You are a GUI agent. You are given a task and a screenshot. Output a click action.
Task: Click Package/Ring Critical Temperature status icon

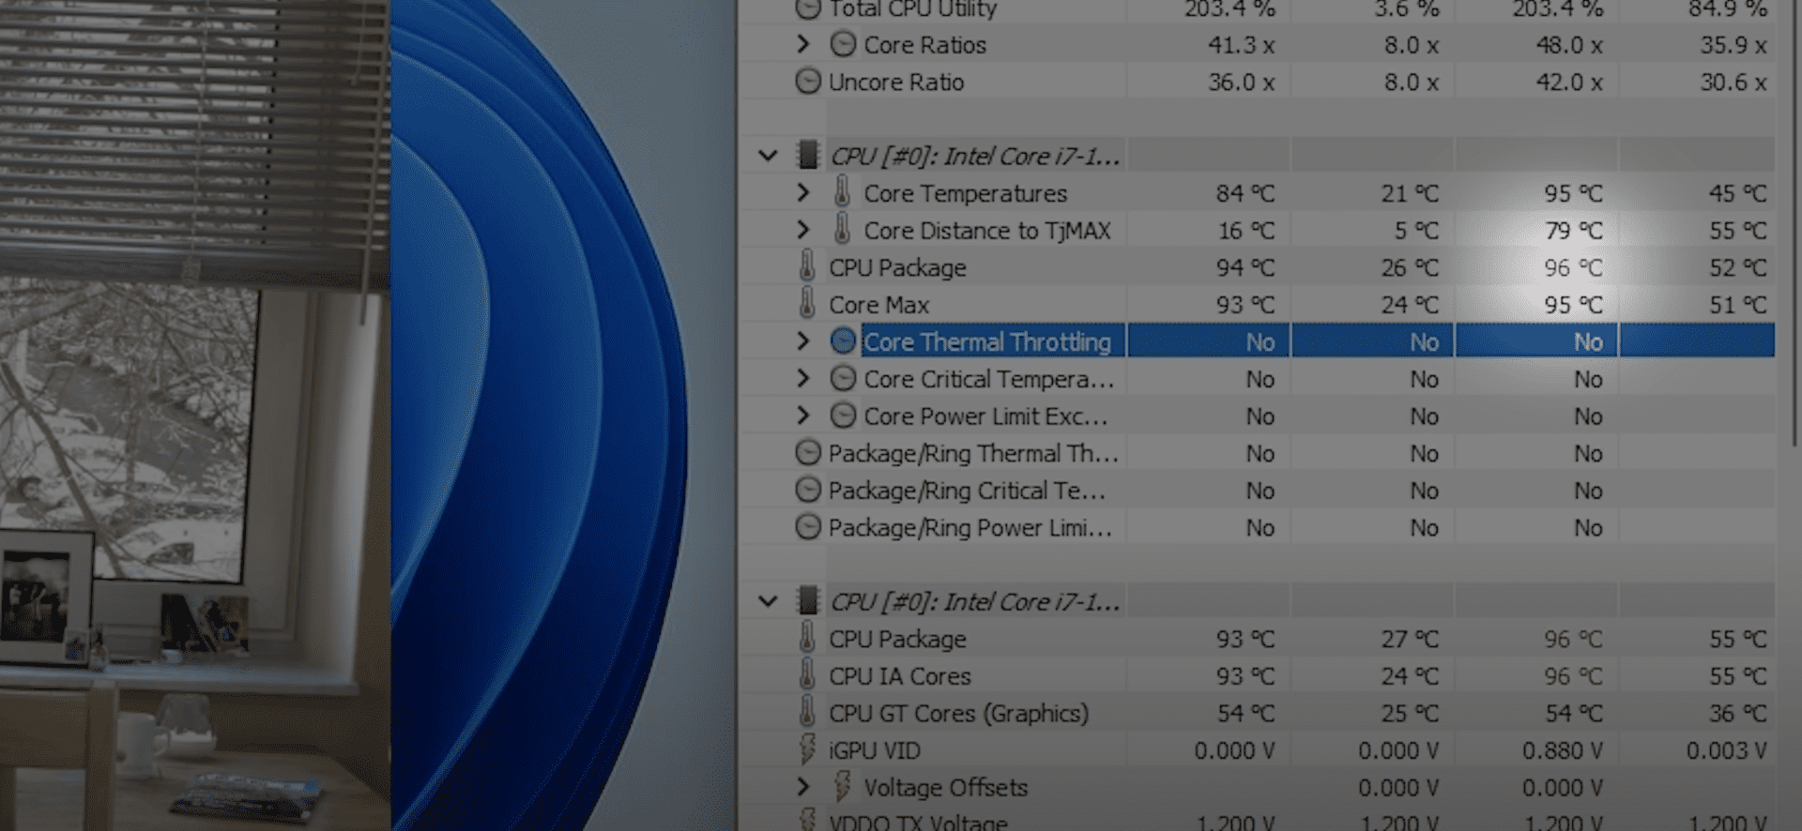(807, 490)
